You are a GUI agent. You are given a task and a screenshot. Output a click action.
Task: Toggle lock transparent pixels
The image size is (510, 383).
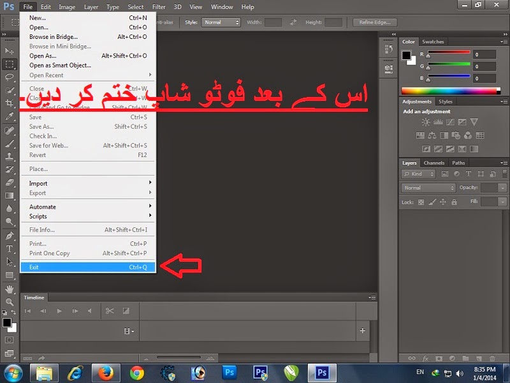click(421, 202)
